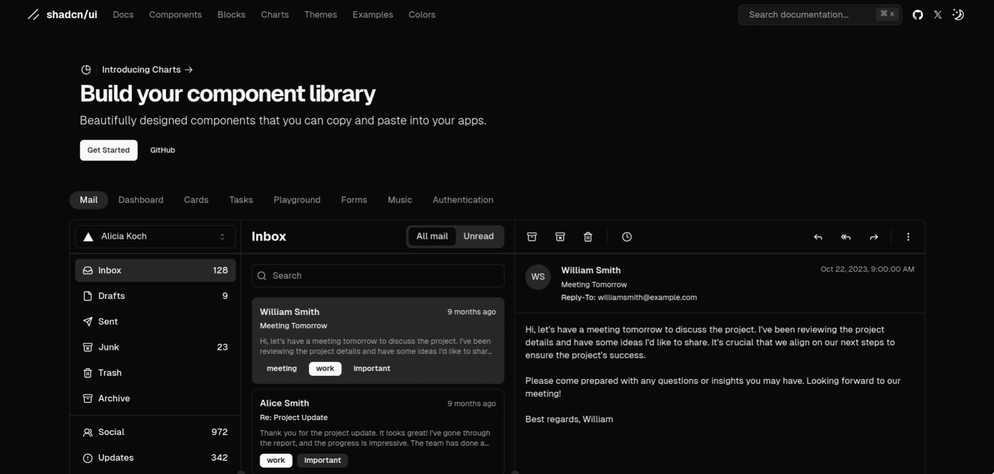The image size is (994, 474).
Task: Switch to the Tasks example tab
Action: [241, 200]
